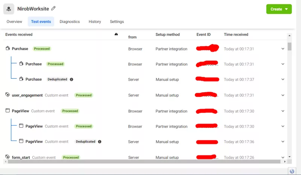Image resolution: width=301 pixels, height=175 pixels.
Task: Click the 'from' column header
Action: click(x=132, y=37)
